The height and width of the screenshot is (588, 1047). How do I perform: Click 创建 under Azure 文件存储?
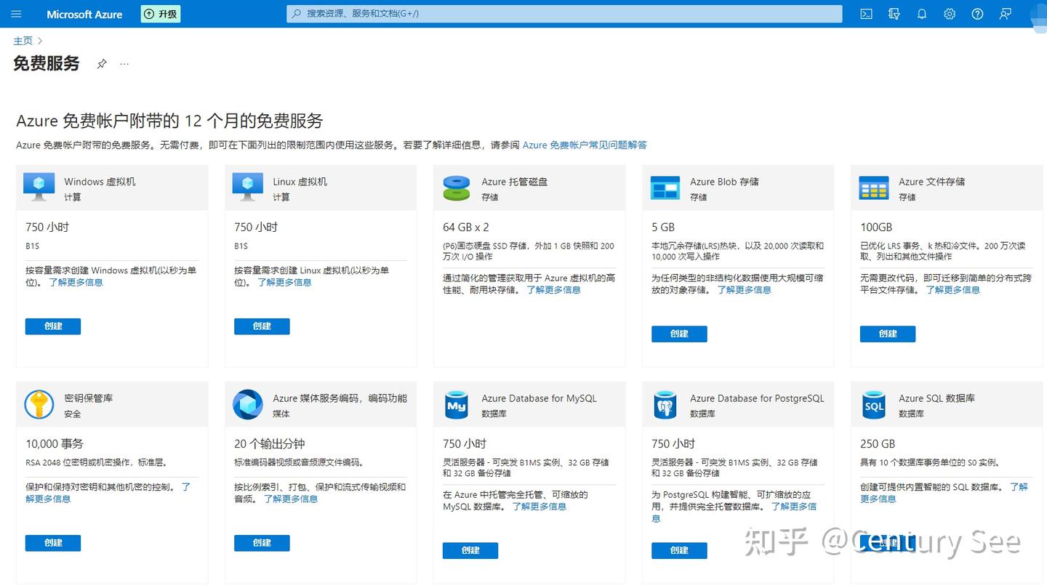pyautogui.click(x=888, y=334)
